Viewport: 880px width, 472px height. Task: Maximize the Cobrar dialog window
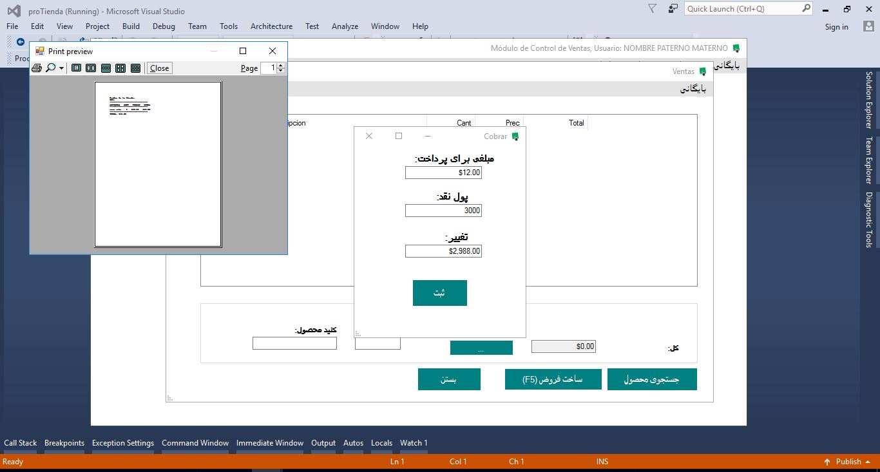398,136
